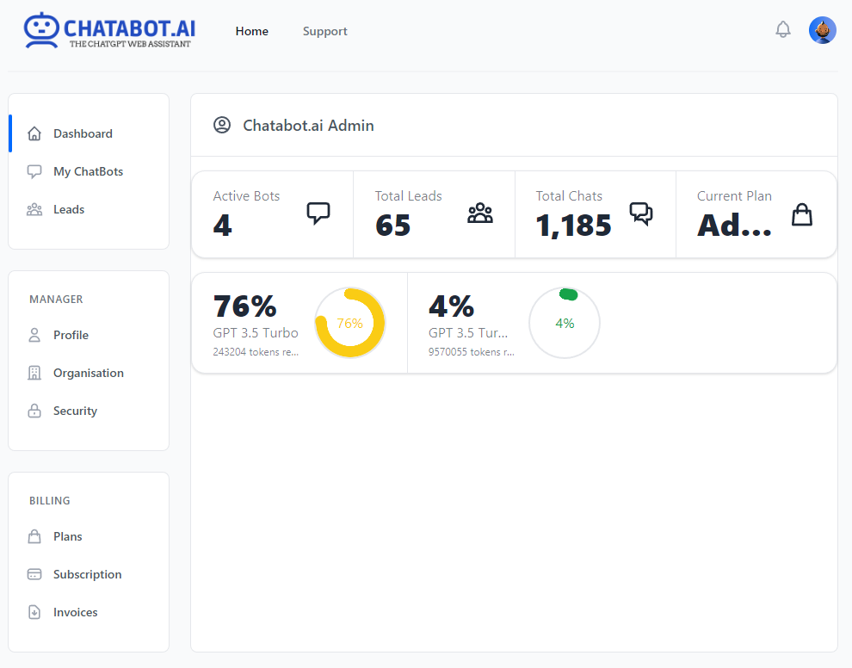Viewport: 852px width, 668px height.
Task: Click the Current Plan shopping bag icon
Action: tap(801, 213)
